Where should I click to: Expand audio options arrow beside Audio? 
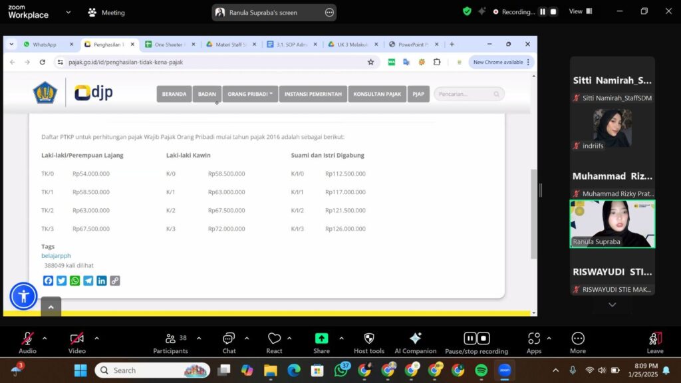(x=45, y=338)
